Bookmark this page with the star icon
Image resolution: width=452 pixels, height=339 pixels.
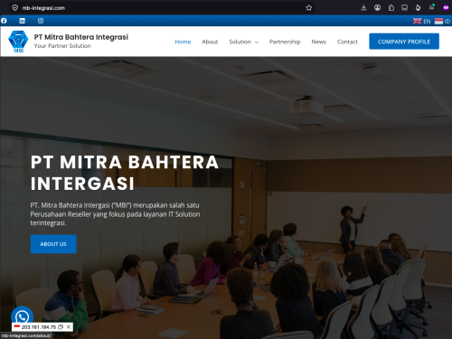point(309,8)
